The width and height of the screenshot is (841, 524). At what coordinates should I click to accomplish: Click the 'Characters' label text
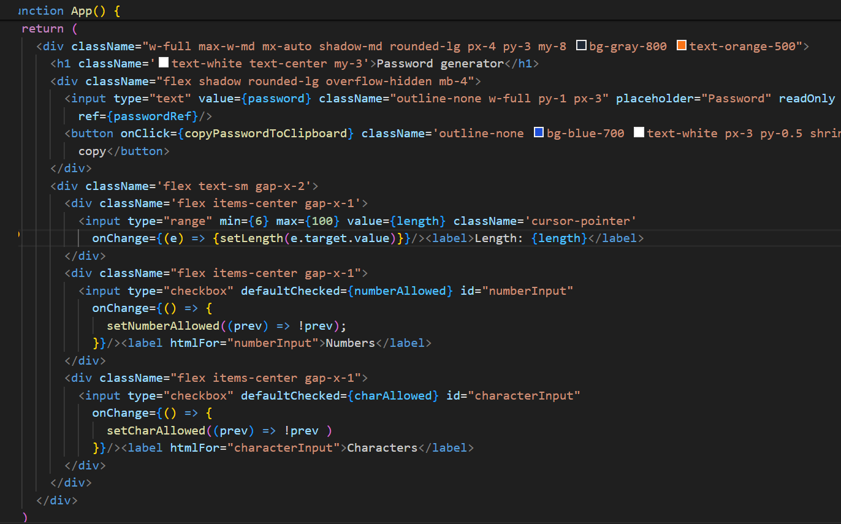pos(382,447)
